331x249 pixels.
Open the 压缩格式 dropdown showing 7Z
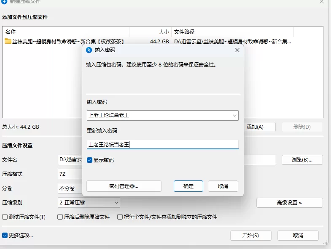(70, 174)
